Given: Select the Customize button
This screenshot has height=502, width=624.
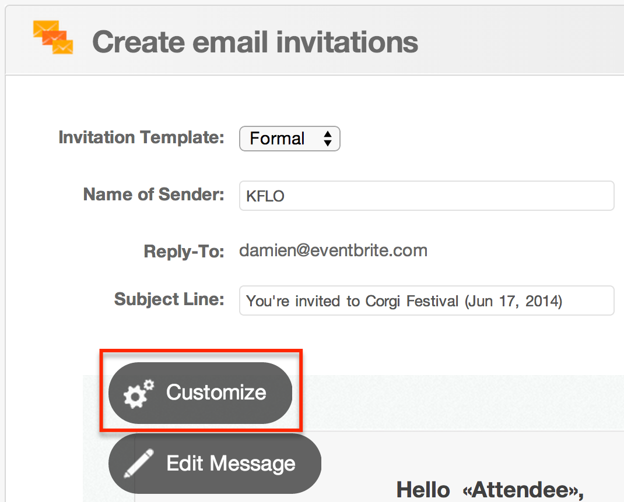Looking at the screenshot, I should [200, 393].
